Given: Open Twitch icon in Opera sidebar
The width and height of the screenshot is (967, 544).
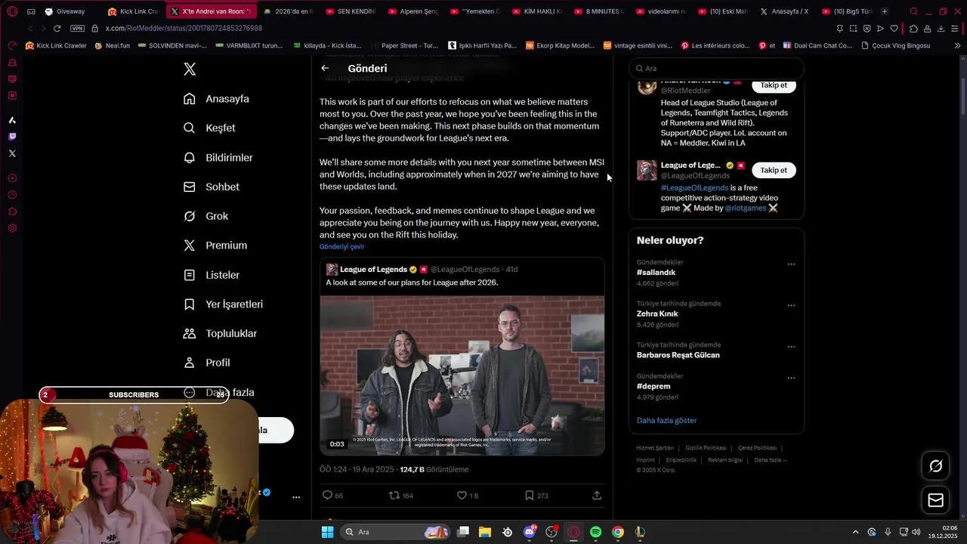Looking at the screenshot, I should 12,137.
